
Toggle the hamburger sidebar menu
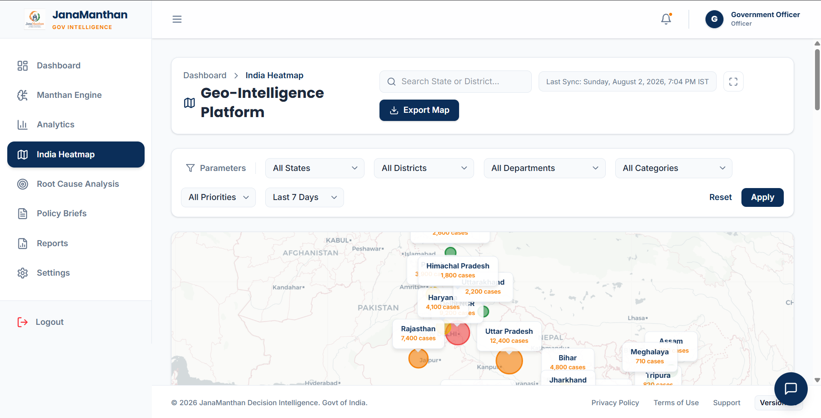click(177, 19)
